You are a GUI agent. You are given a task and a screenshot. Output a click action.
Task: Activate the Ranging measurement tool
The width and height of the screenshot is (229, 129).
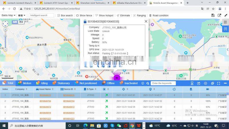139,15
